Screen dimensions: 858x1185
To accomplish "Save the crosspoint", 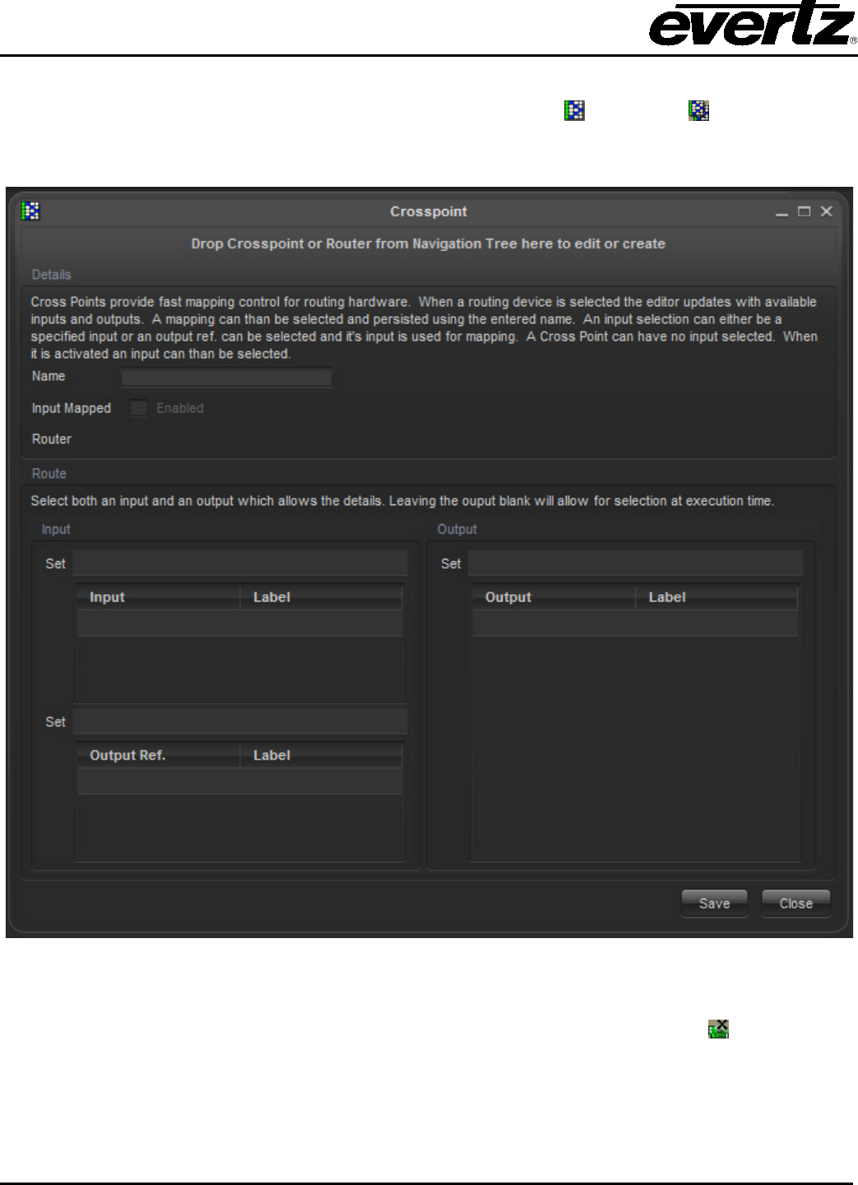I will coord(714,903).
